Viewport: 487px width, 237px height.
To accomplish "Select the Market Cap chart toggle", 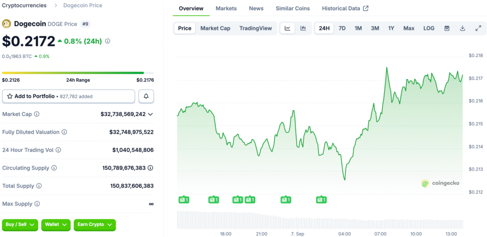I will 215,28.
